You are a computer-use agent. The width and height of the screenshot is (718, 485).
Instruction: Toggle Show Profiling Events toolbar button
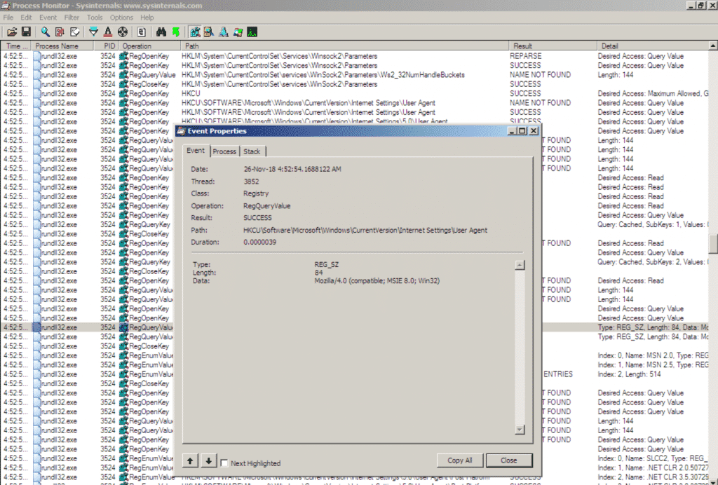tap(252, 32)
